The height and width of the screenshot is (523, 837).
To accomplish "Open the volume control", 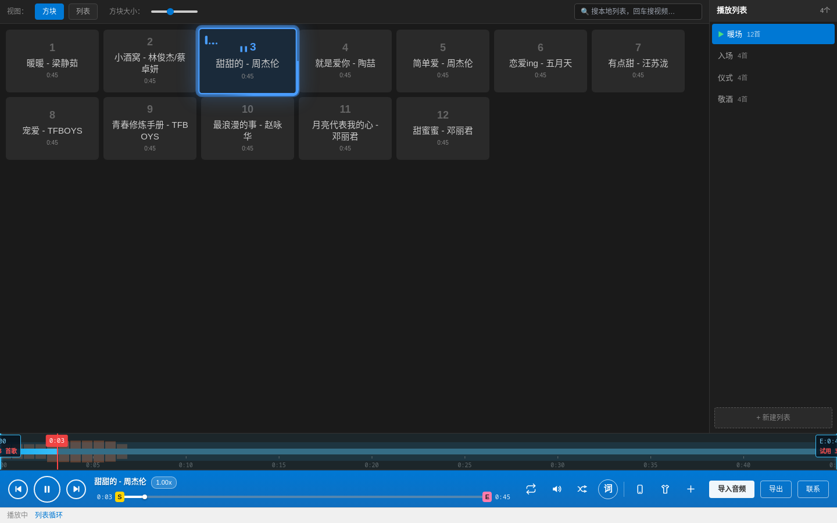I will pos(557,489).
